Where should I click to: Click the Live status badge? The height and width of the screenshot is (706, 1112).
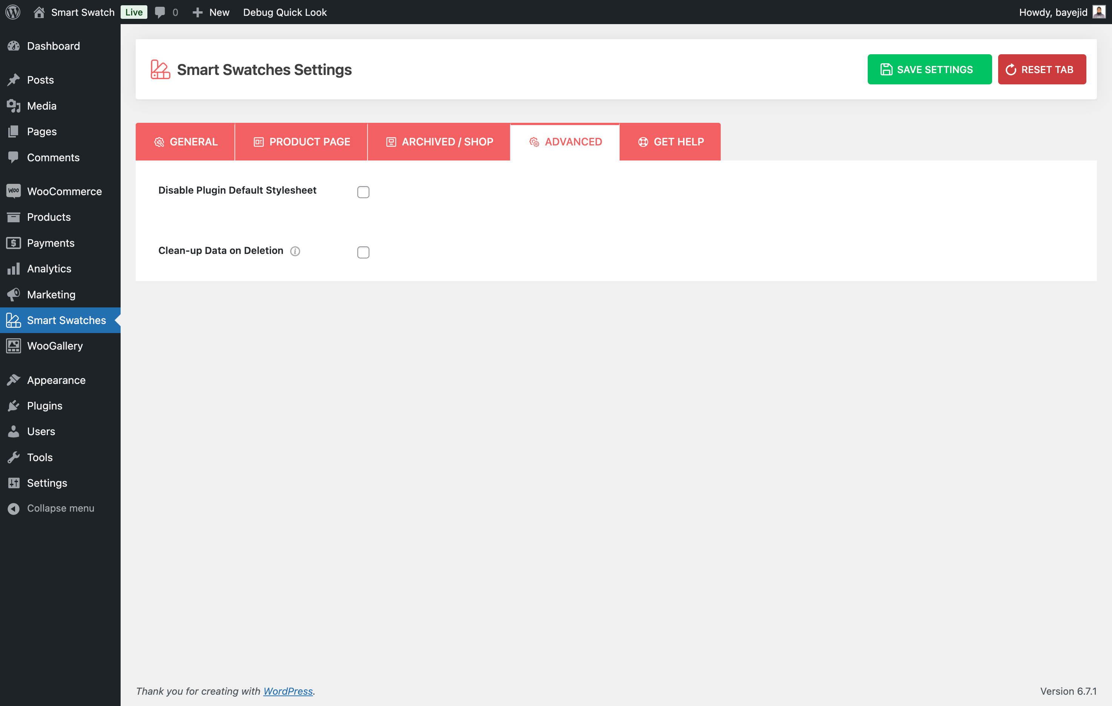click(x=134, y=12)
